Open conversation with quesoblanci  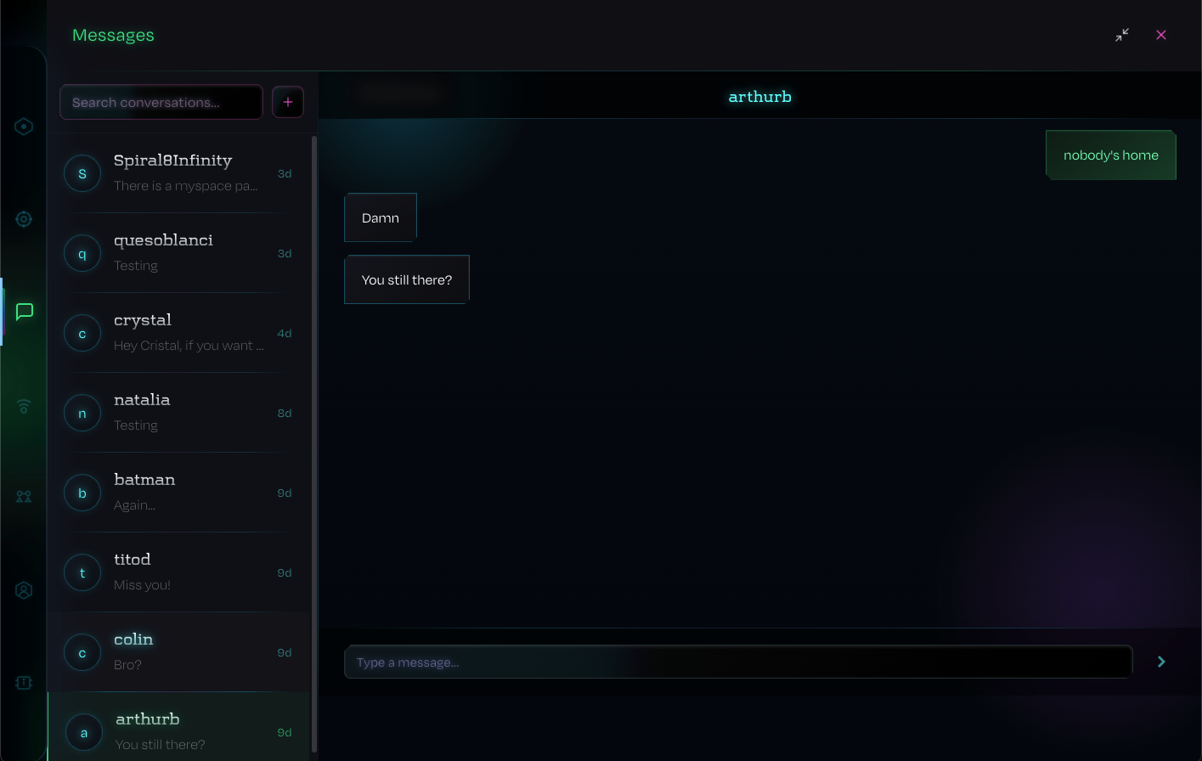point(180,253)
